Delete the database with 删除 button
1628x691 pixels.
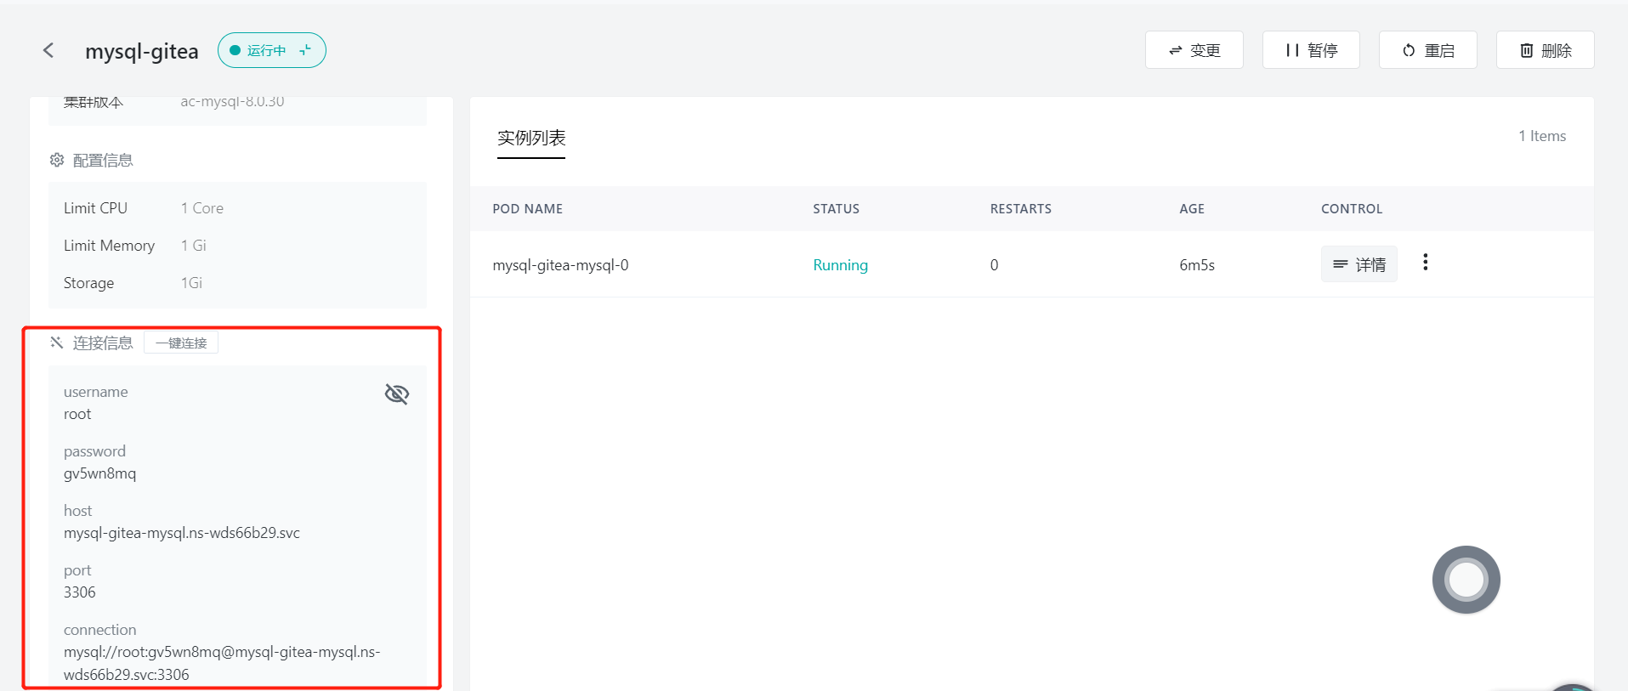click(1545, 50)
